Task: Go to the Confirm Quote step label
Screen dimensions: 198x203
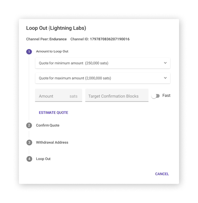Action: click(48, 125)
